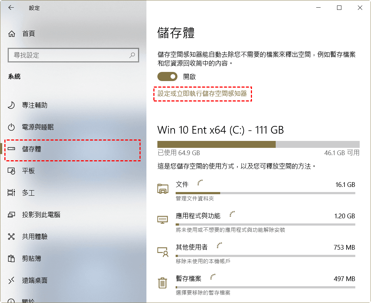Open 暫存檔案 trash can entry
Screen dimensions: 371x303
(x=256, y=284)
